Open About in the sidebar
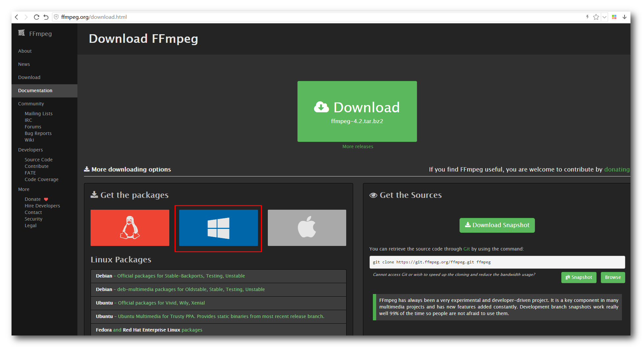The image size is (642, 347). click(x=25, y=51)
